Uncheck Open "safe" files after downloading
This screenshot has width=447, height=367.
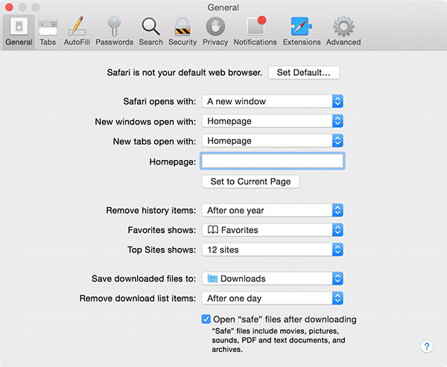tap(206, 319)
